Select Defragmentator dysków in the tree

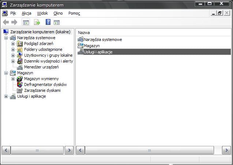pyautogui.click(x=45, y=85)
